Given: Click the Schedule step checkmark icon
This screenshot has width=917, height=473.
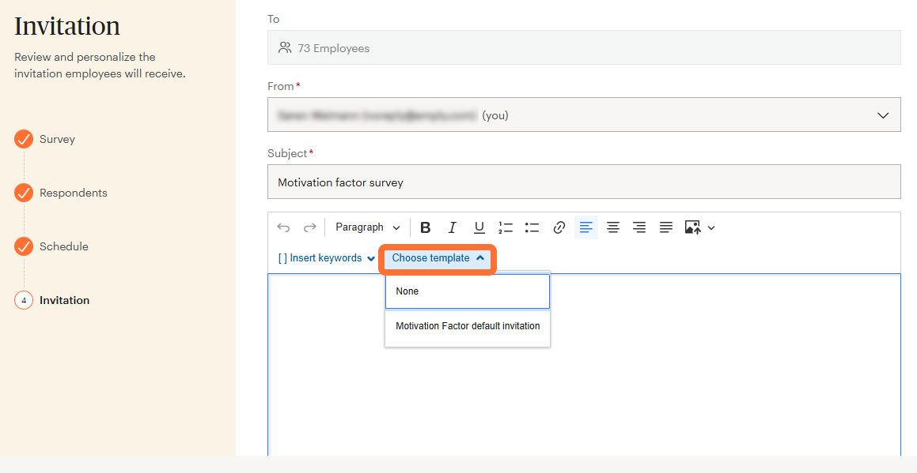Looking at the screenshot, I should pos(24,247).
